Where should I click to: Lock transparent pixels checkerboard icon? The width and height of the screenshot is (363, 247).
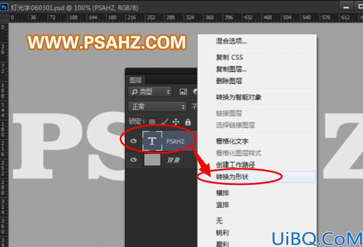click(152, 122)
